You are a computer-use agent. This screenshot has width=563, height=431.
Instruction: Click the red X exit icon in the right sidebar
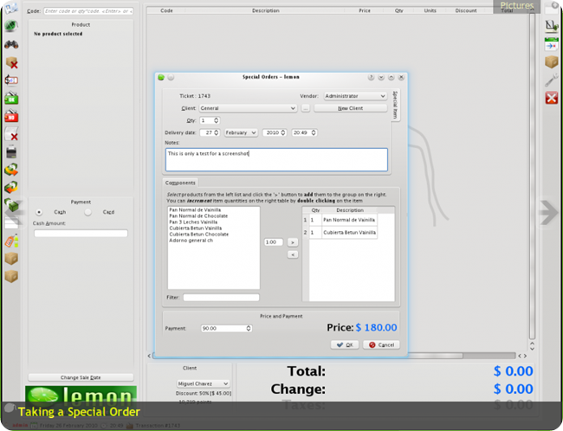[x=552, y=98]
